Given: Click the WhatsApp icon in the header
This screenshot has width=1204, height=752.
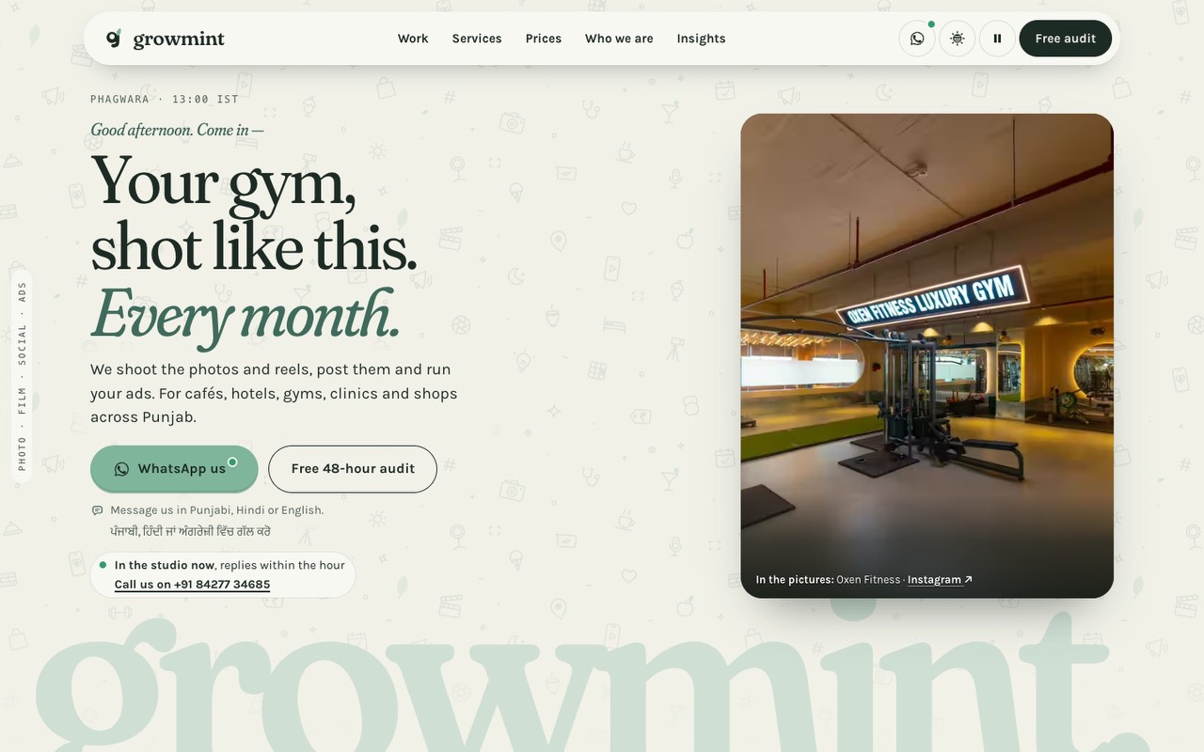Looking at the screenshot, I should [917, 39].
